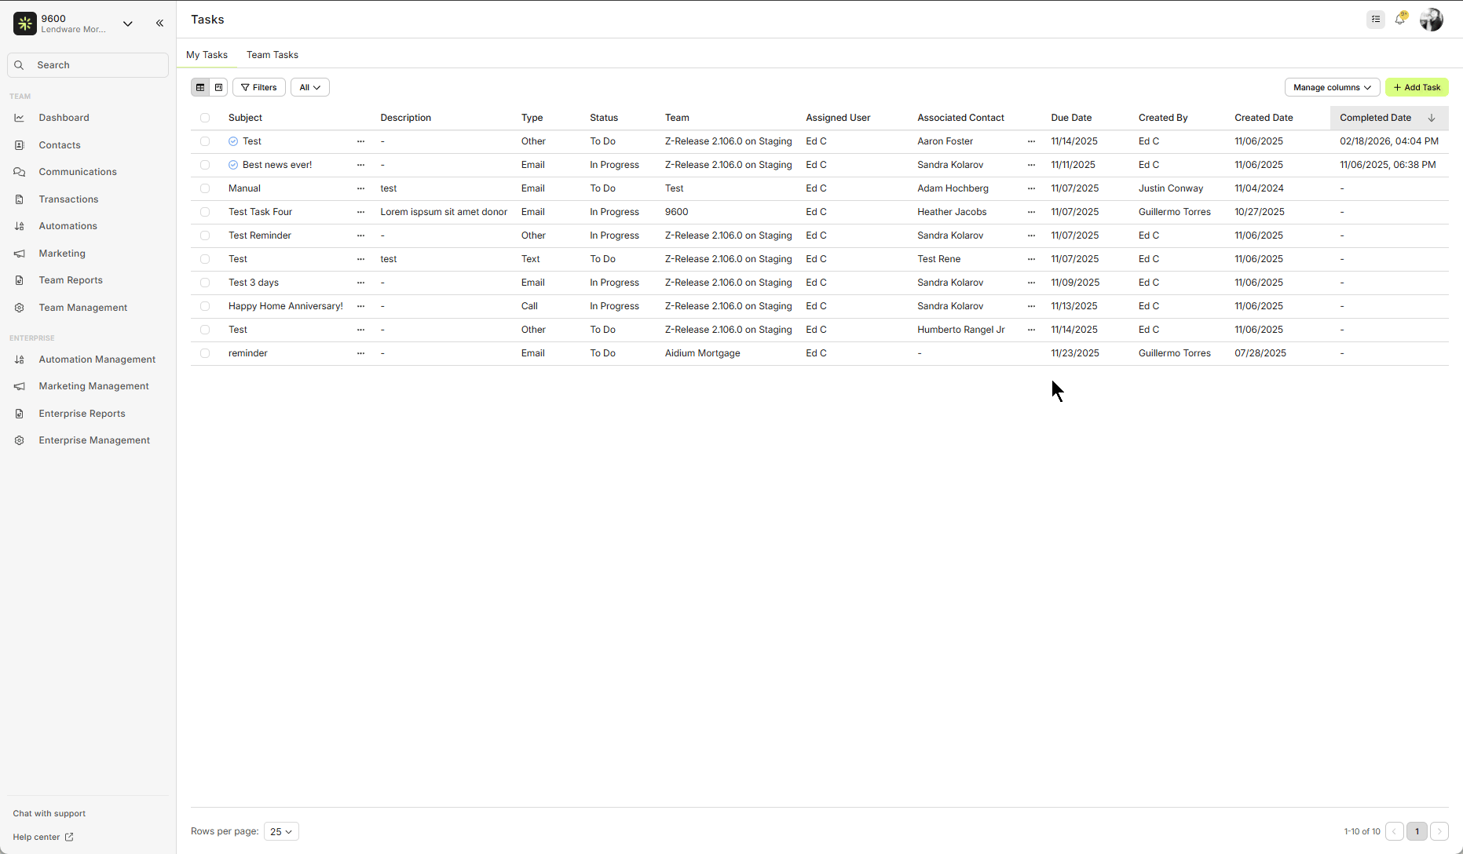Check the checkbox on the reminder task row
1463x854 pixels.
click(205, 353)
